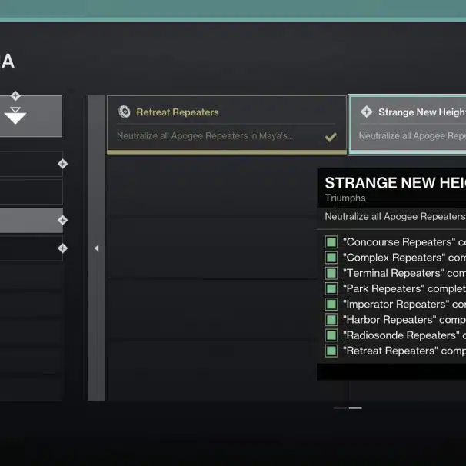Click the "Radiosonde Repeaters" objective text
The width and height of the screenshot is (466, 466).
click(x=404, y=335)
